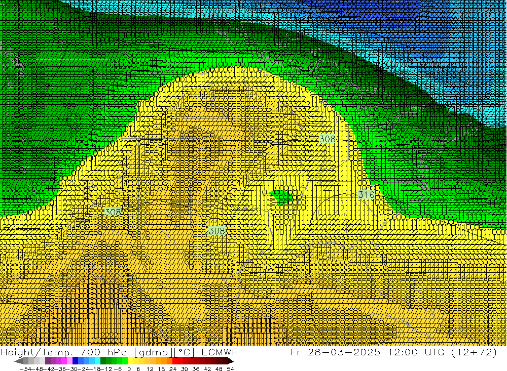Click the 24 value on the temperature scale
This screenshot has width=507, height=371.
tap(173, 369)
